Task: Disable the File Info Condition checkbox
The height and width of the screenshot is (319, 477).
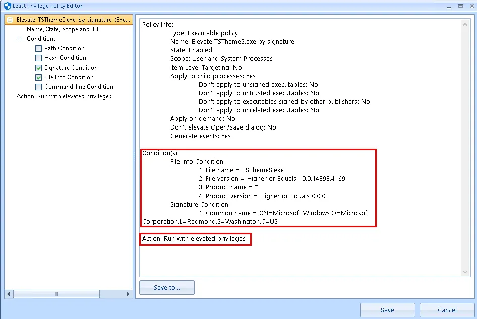Action: click(x=39, y=77)
